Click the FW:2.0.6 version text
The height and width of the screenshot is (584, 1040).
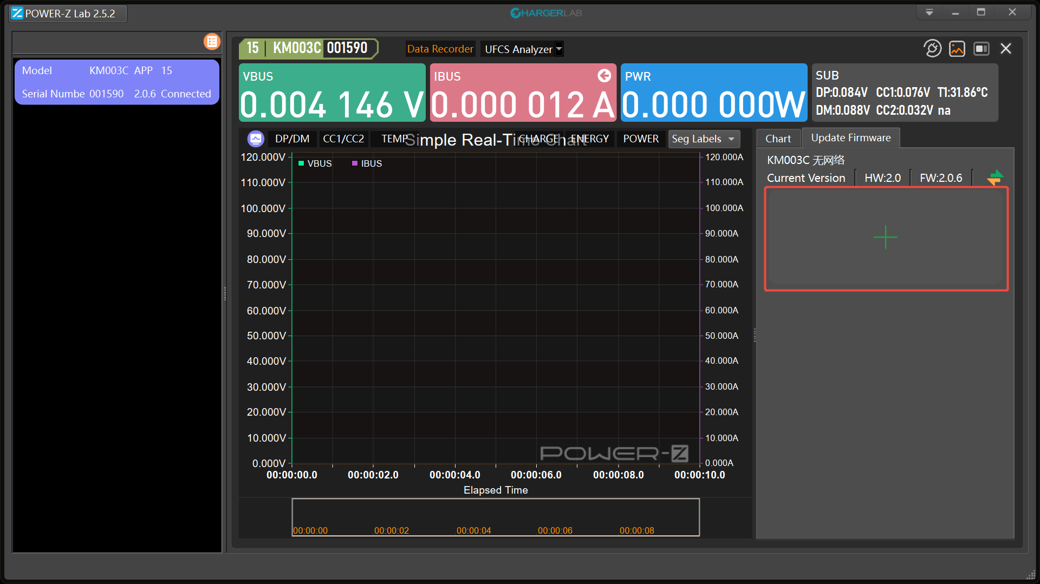tap(941, 178)
